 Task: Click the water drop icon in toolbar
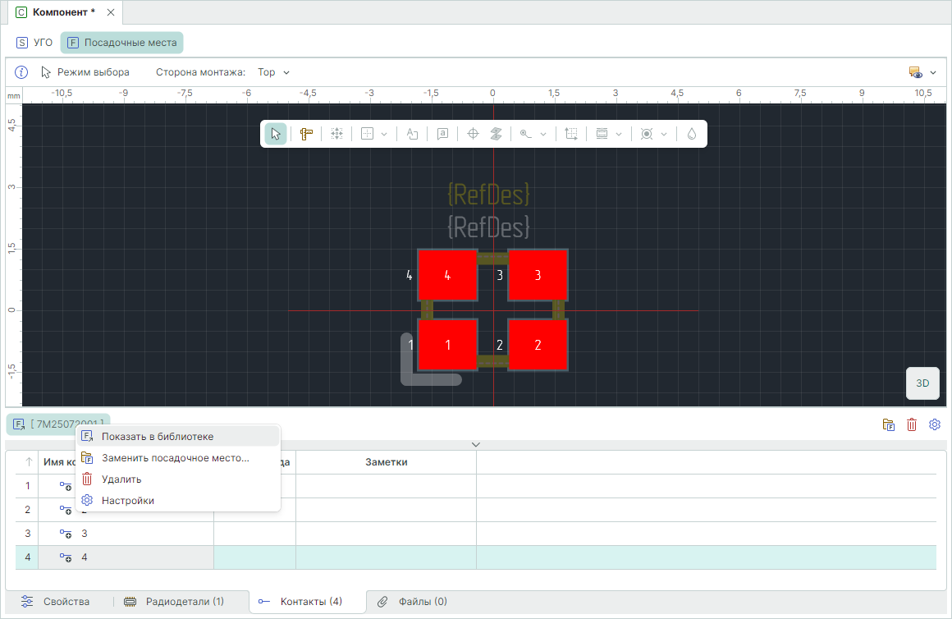(x=692, y=134)
